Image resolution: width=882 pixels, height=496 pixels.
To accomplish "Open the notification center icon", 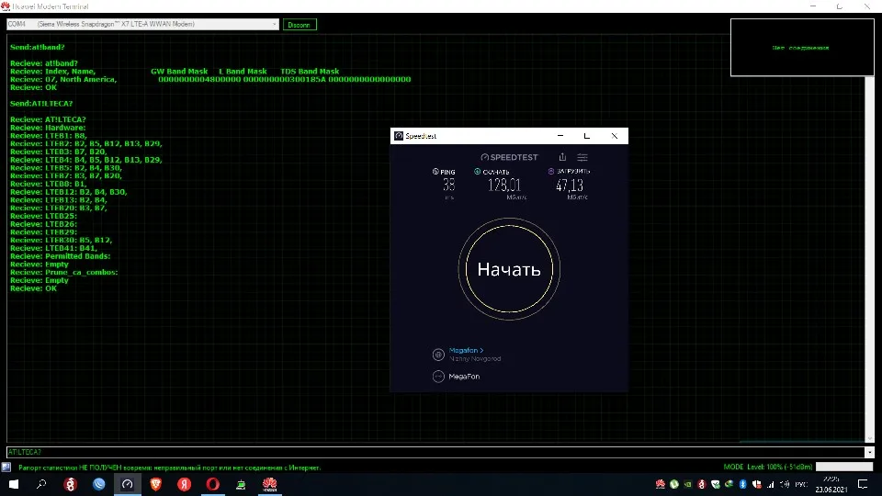I will tap(863, 484).
